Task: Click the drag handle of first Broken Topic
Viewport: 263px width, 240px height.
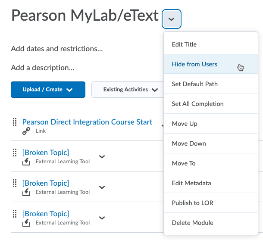Action: (x=15, y=153)
